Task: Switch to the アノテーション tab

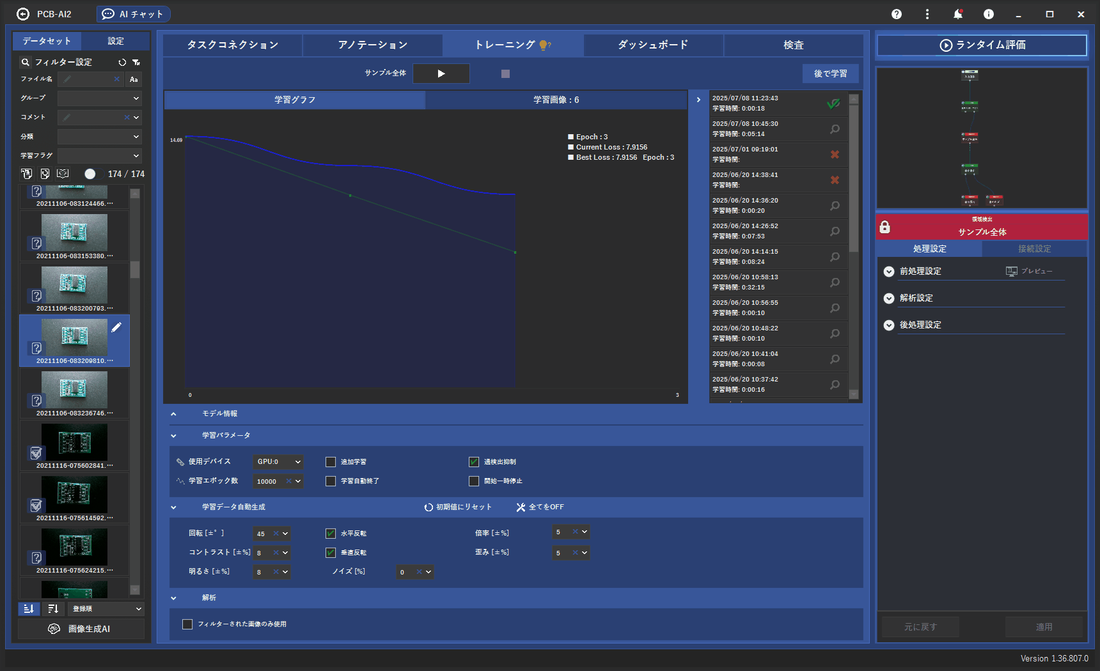Action: pyautogui.click(x=372, y=45)
